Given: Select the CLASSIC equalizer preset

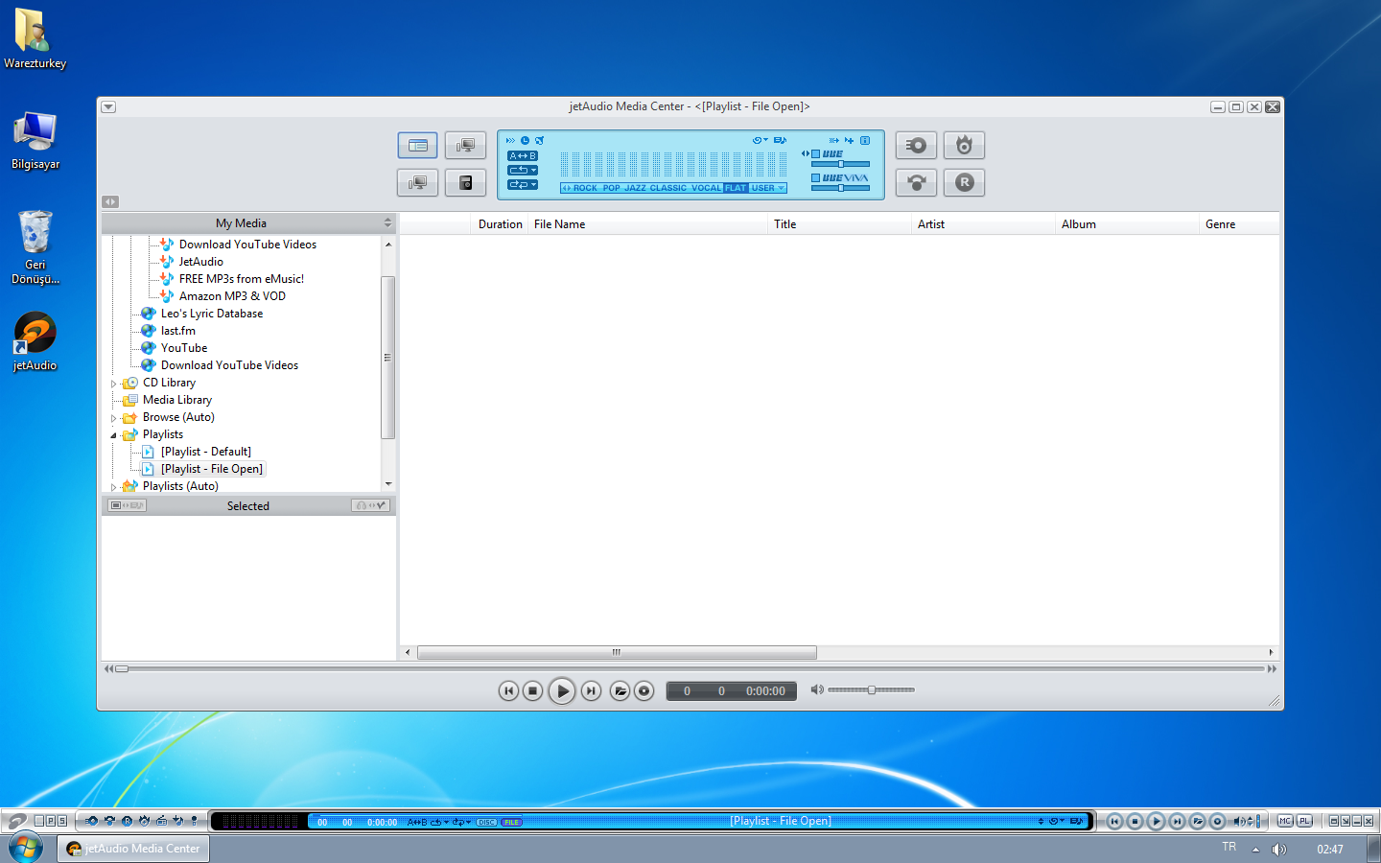Looking at the screenshot, I should (x=668, y=188).
